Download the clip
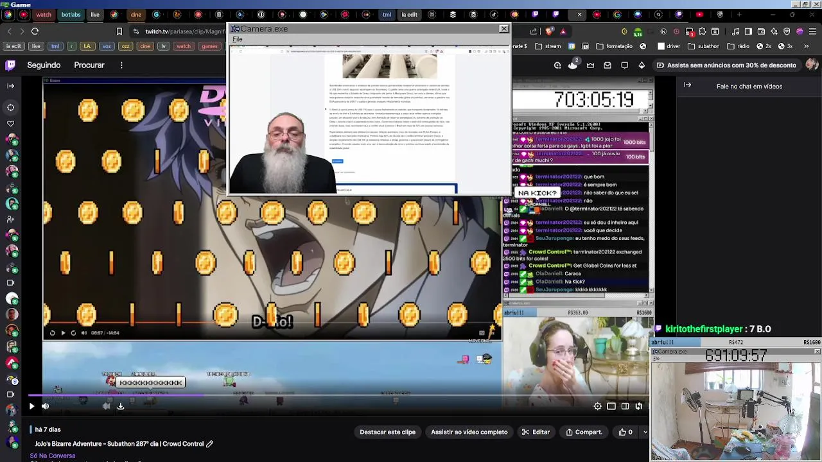Screen dimensions: 822x462 point(120,406)
